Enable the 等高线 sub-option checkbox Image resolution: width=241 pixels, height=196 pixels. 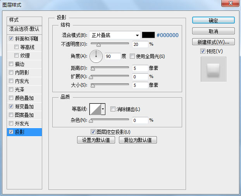pos(16,47)
